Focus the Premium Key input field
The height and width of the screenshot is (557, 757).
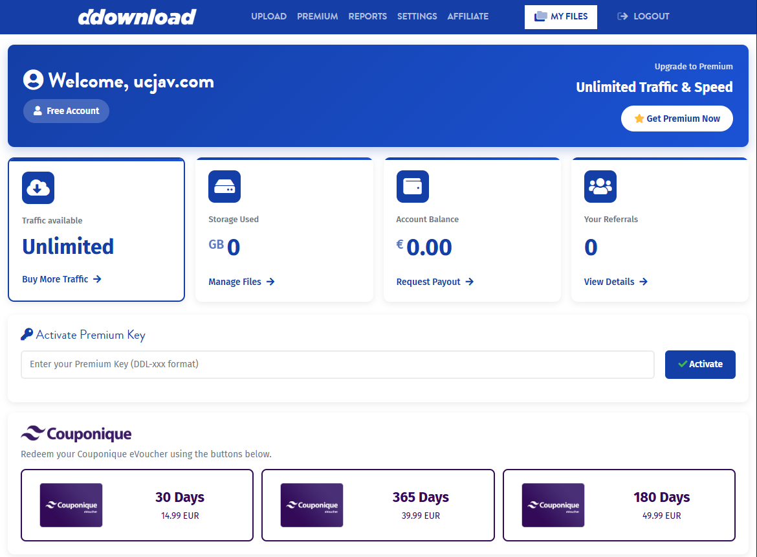[337, 364]
